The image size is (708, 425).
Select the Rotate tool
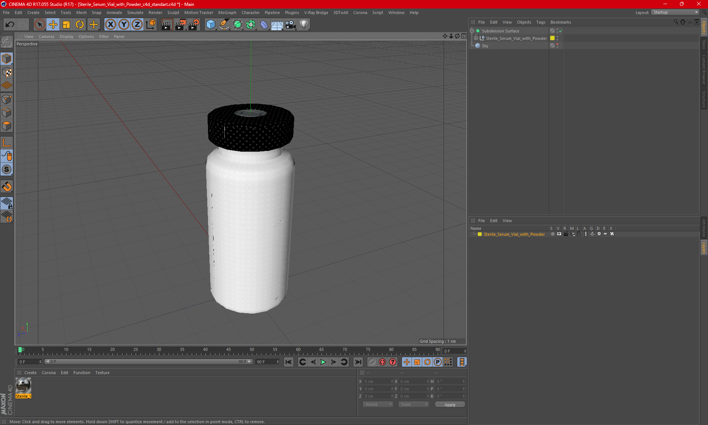80,25
